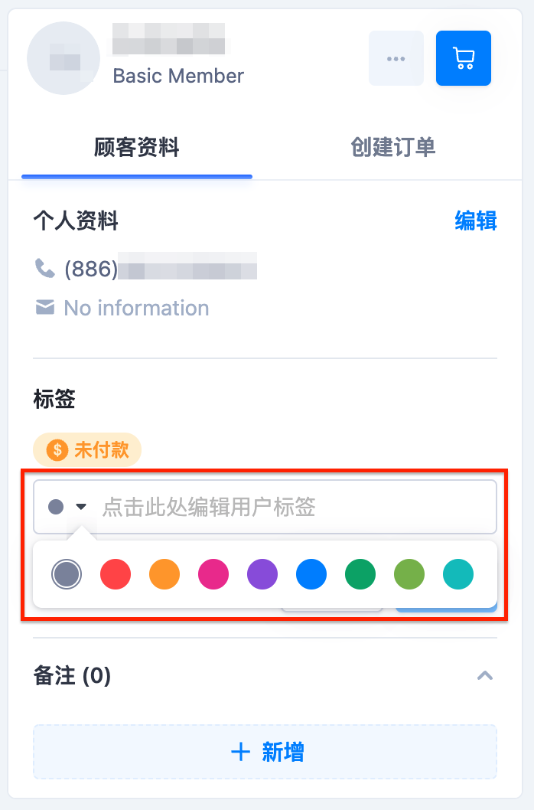
Task: Open the tag color dropdown arrow
Action: (81, 507)
